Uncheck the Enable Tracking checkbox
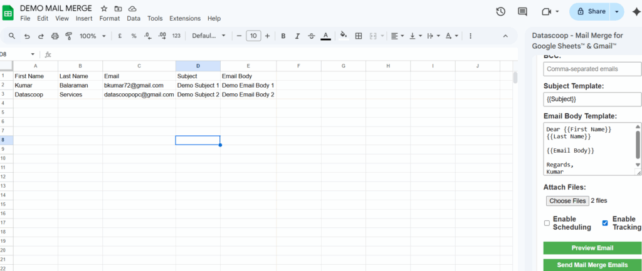 point(605,223)
